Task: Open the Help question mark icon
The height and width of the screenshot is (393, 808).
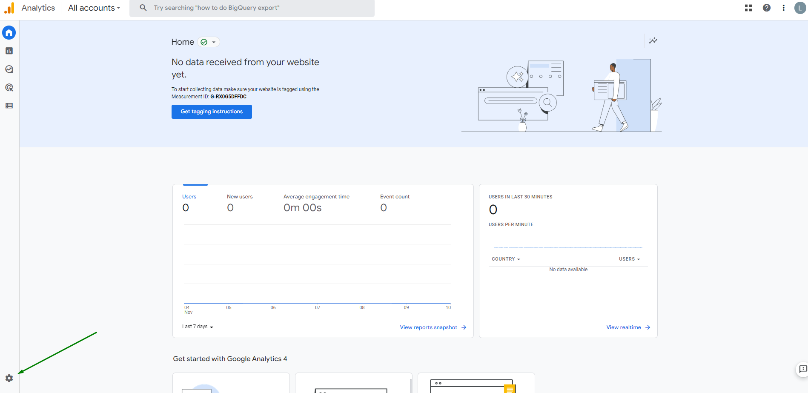Action: click(x=767, y=8)
